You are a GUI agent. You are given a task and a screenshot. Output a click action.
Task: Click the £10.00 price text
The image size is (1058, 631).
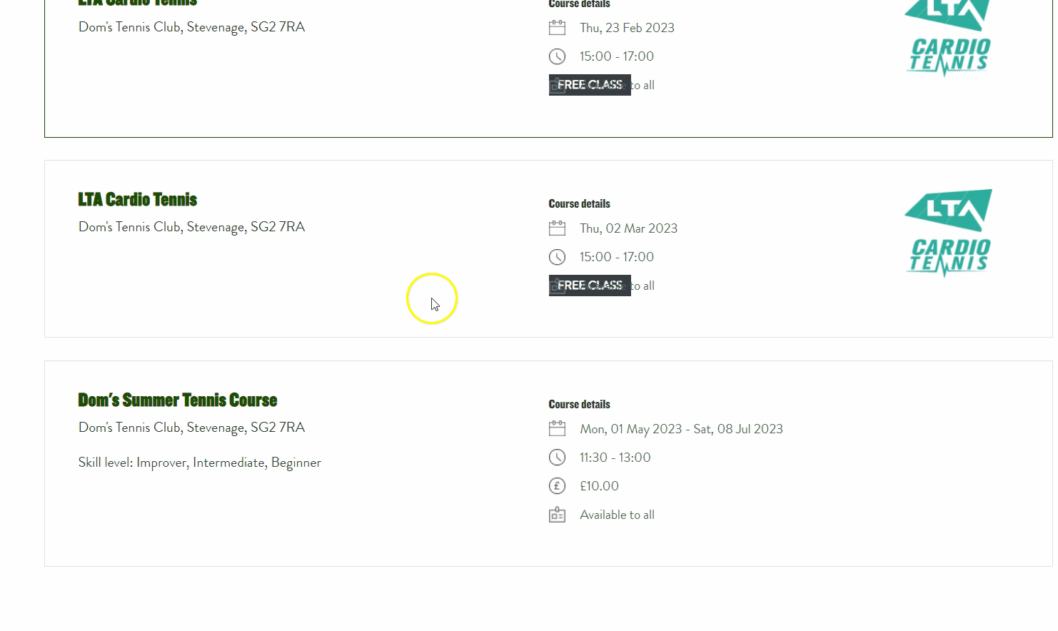[x=599, y=486]
